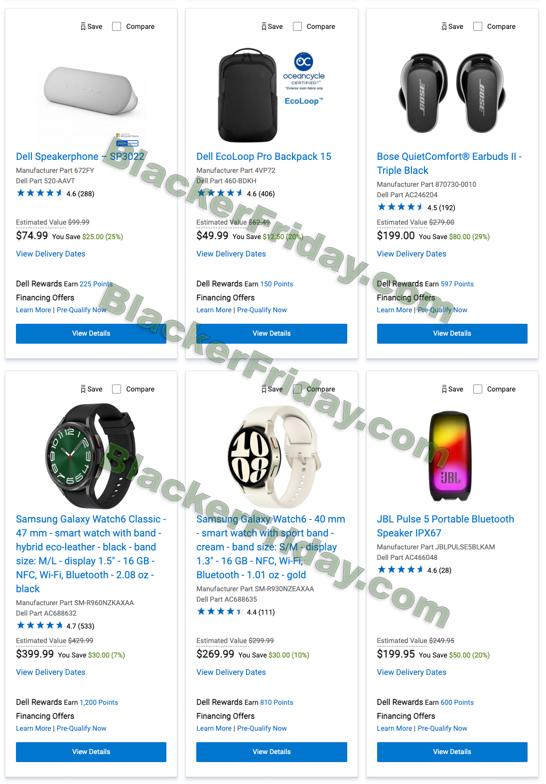Click the 4.7 star rating of Watch6 Classic
The width and height of the screenshot is (546, 784).
pyautogui.click(x=55, y=626)
